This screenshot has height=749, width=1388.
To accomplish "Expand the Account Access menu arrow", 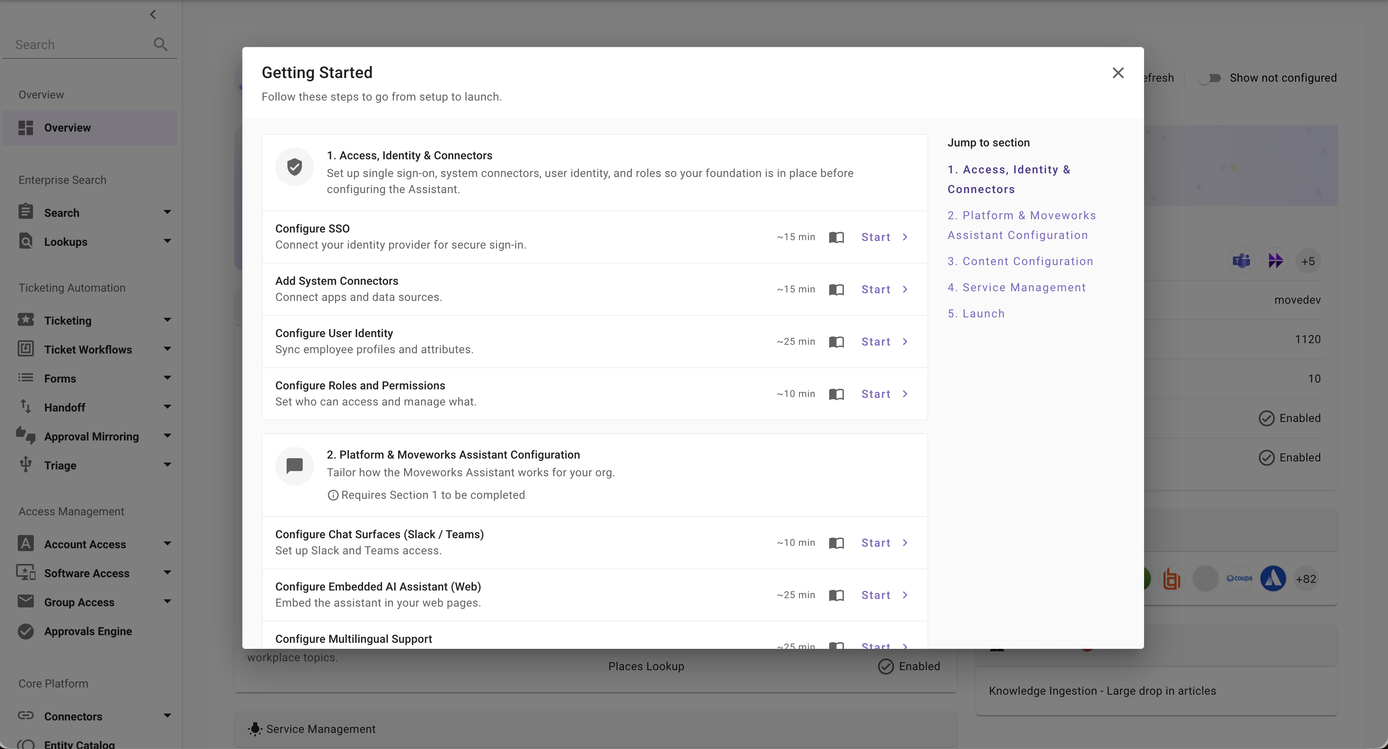I will pos(167,544).
